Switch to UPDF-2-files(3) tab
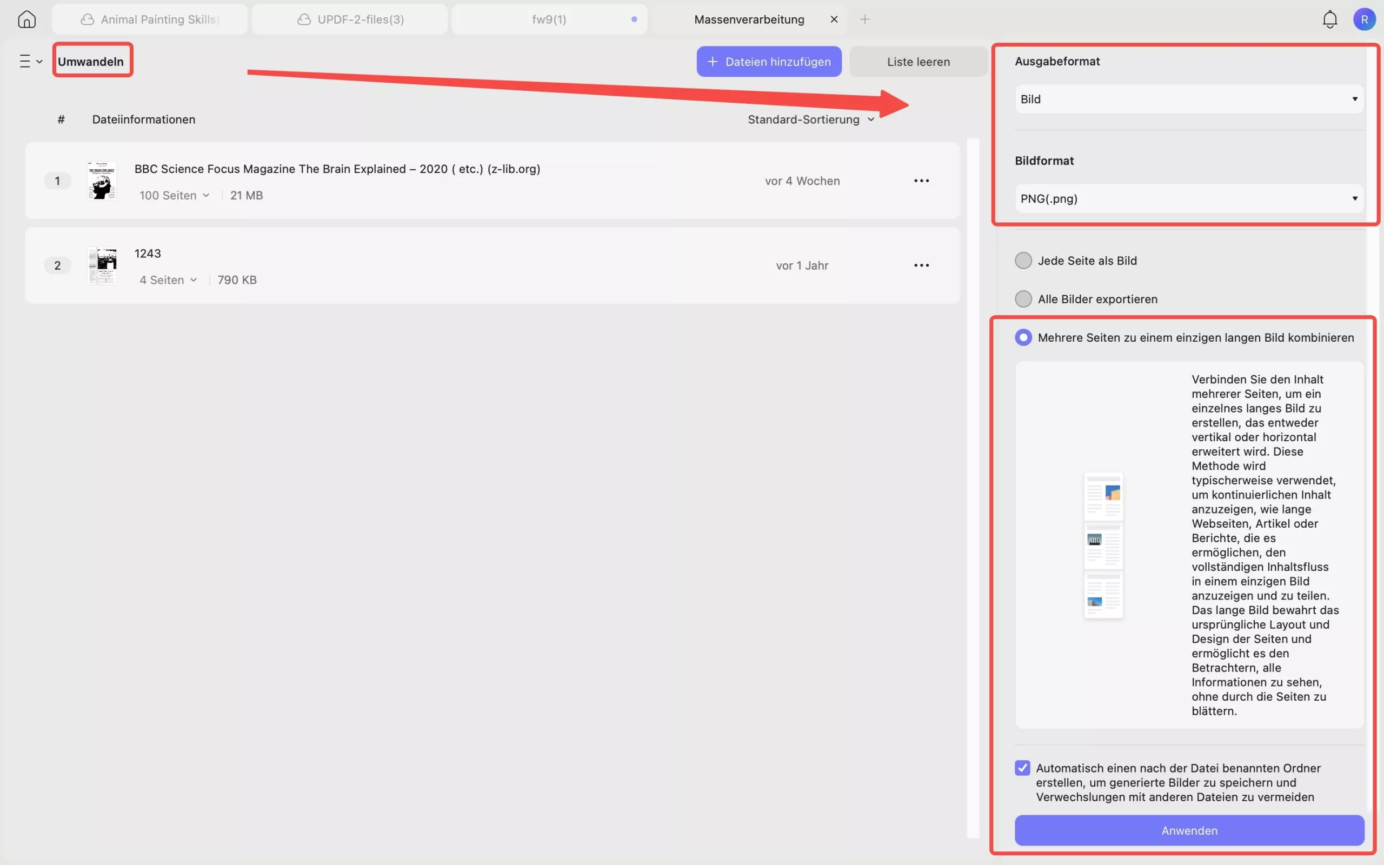The height and width of the screenshot is (865, 1384). point(350,19)
